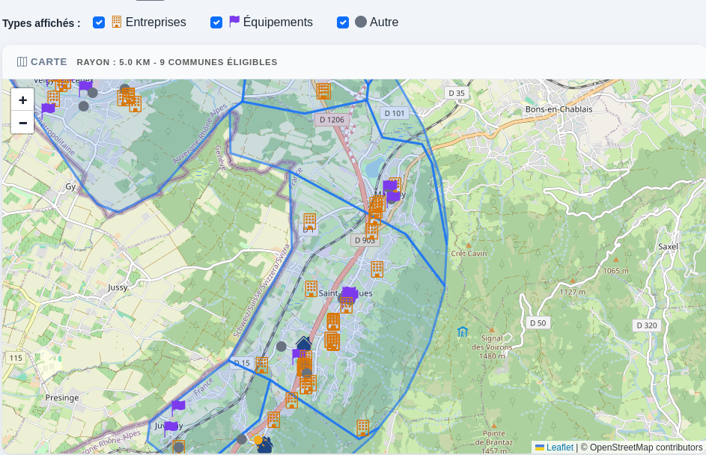Select purple flag covering the Saint-Cergues label
Screen dimensions: 706x455
click(350, 294)
